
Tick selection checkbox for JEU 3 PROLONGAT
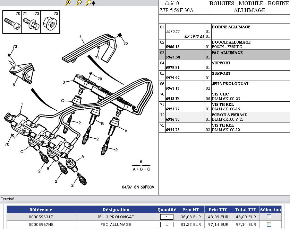pyautogui.click(x=269, y=217)
